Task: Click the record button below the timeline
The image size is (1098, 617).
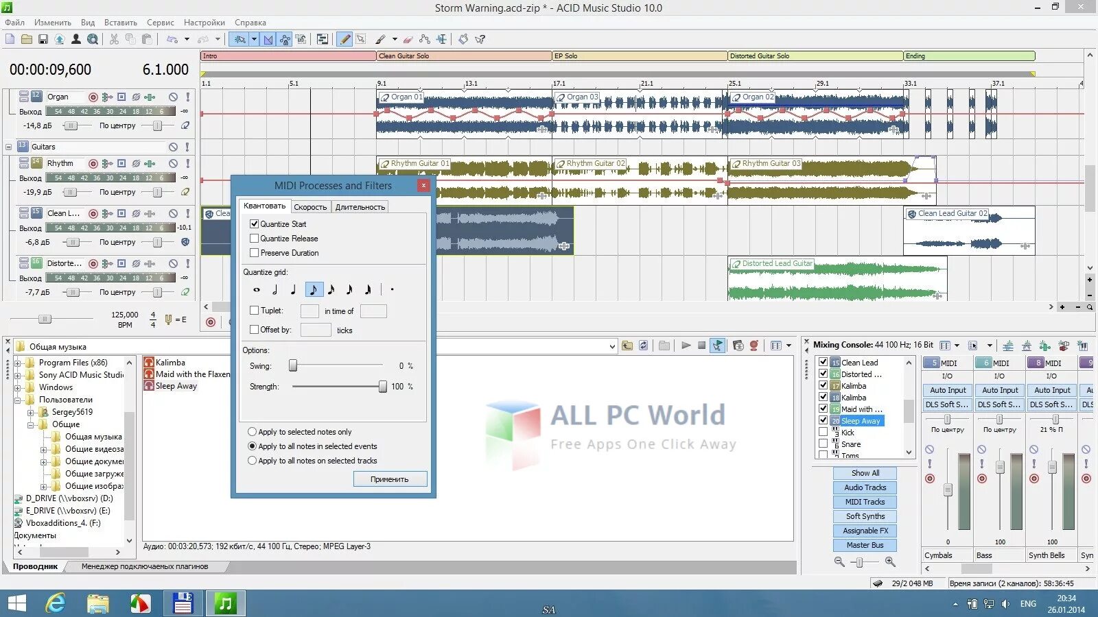Action: click(211, 322)
